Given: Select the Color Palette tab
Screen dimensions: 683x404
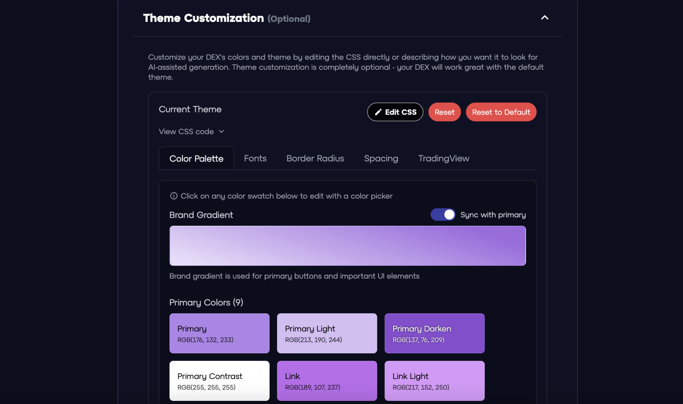Looking at the screenshot, I should pos(196,158).
